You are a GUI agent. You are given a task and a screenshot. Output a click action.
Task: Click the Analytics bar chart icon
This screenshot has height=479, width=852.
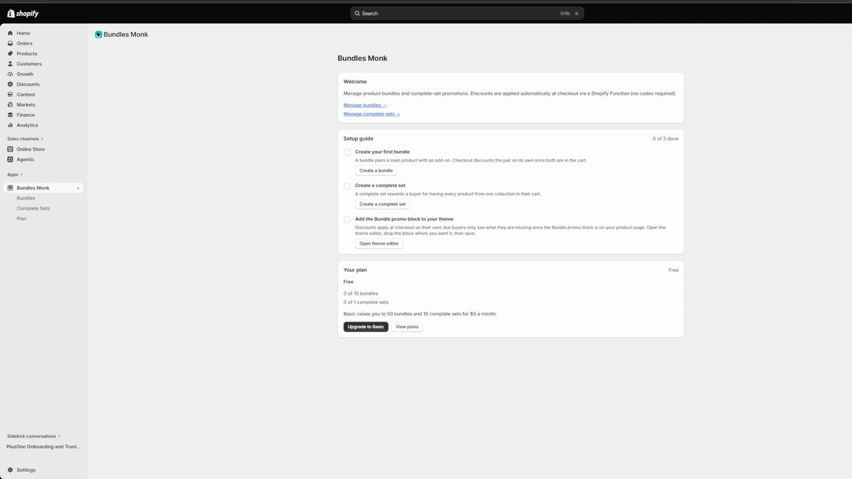[10, 125]
